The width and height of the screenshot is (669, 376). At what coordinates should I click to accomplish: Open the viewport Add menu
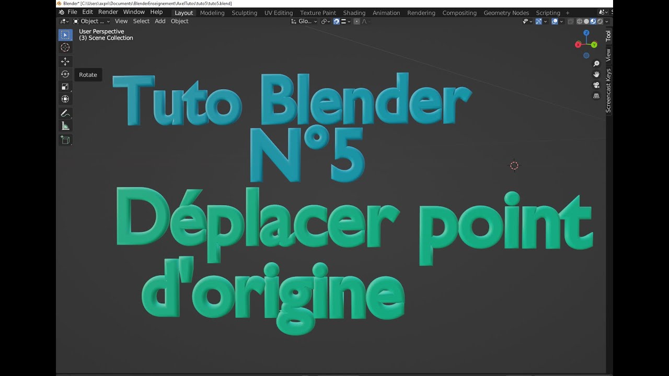(x=160, y=21)
